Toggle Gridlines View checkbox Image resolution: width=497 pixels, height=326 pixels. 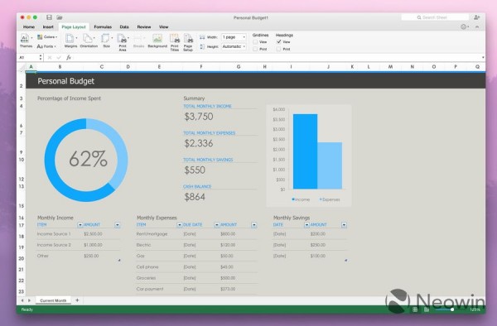(x=255, y=41)
